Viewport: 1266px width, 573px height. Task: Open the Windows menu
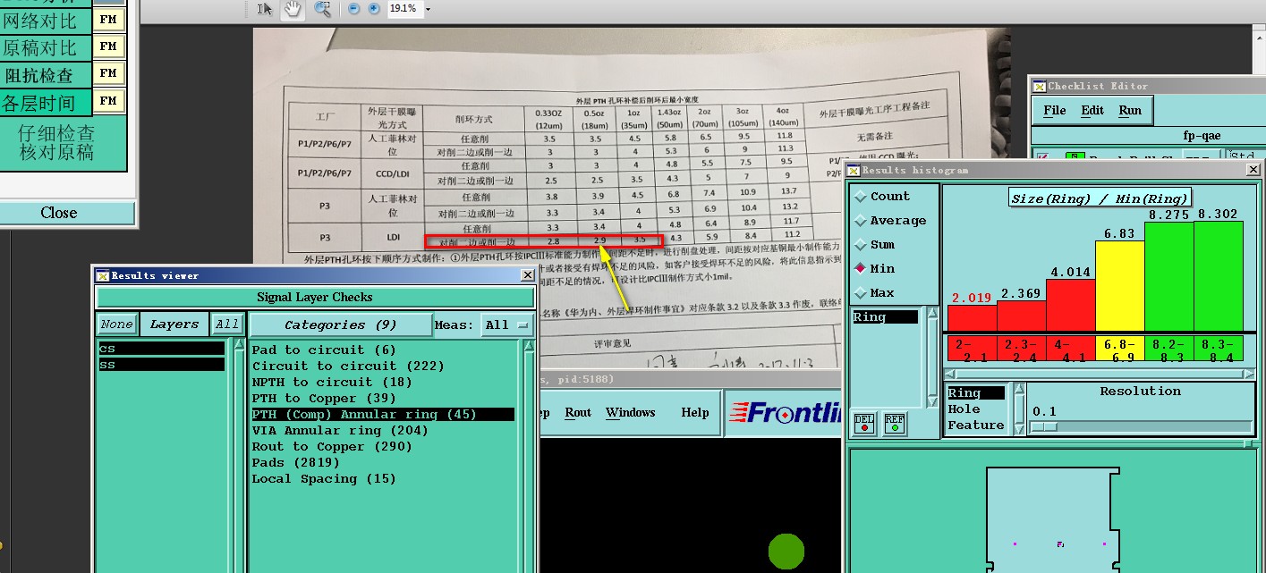point(631,413)
